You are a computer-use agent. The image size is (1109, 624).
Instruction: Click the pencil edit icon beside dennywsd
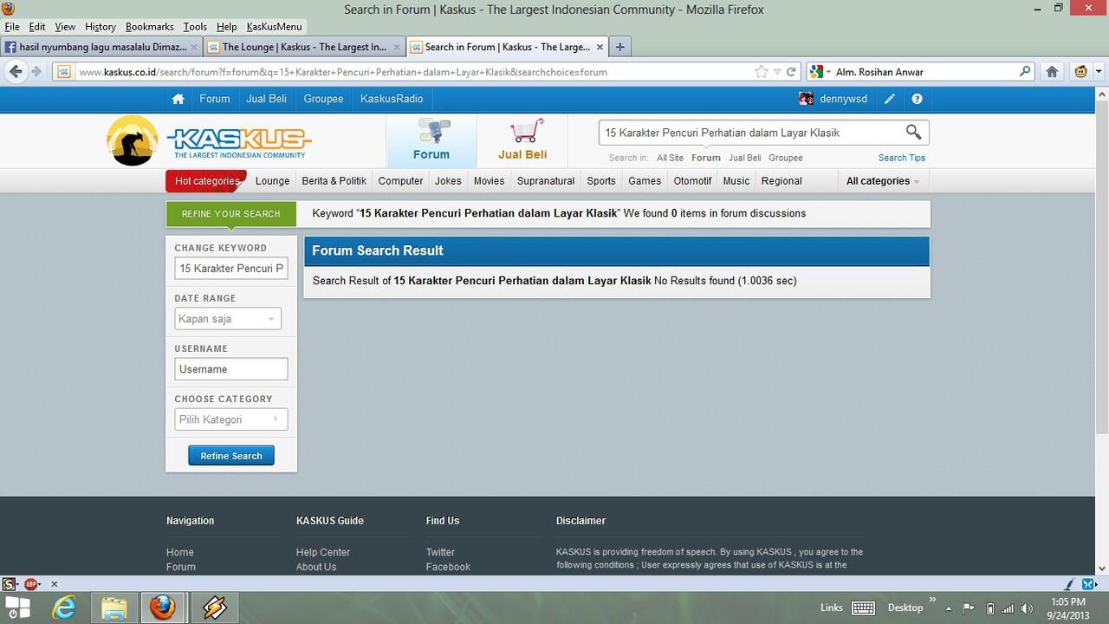pos(889,99)
